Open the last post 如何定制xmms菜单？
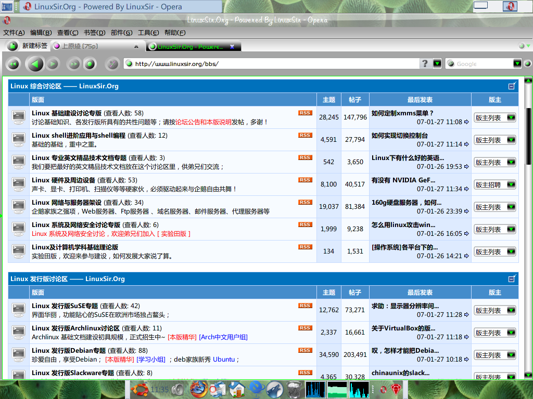The height and width of the screenshot is (399, 533). click(402, 113)
